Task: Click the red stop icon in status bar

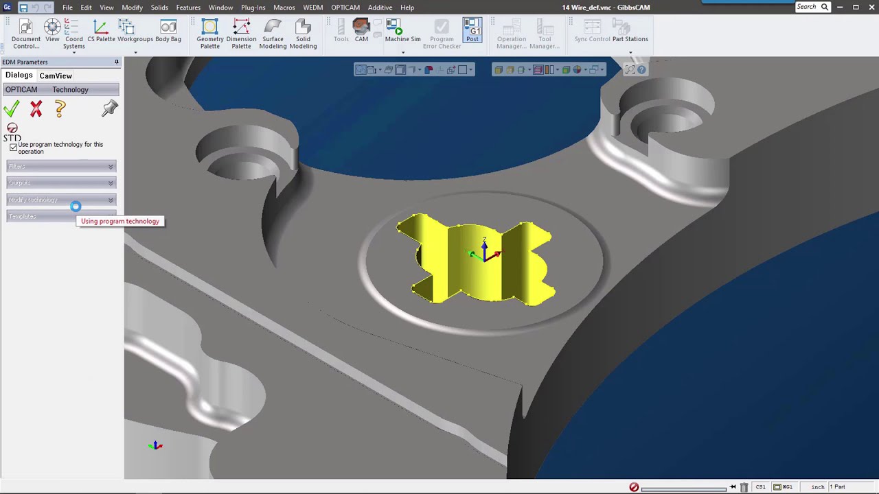Action: (634, 487)
